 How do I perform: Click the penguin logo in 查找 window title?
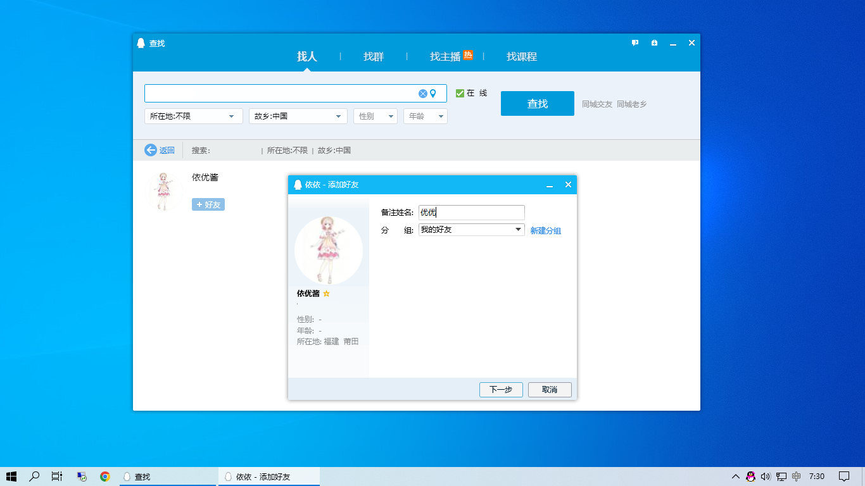click(x=141, y=43)
